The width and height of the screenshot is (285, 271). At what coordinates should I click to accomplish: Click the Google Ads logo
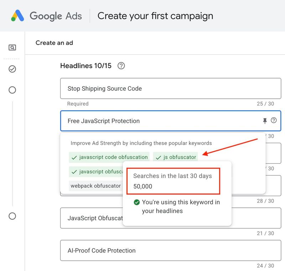point(46,16)
